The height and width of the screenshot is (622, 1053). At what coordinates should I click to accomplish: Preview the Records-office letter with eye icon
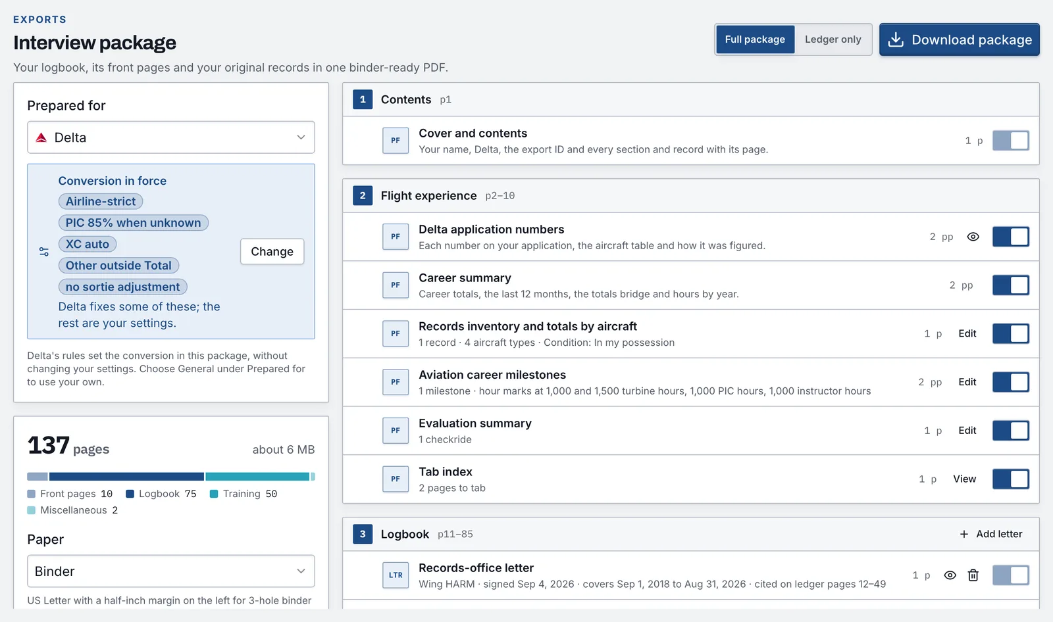[950, 575]
